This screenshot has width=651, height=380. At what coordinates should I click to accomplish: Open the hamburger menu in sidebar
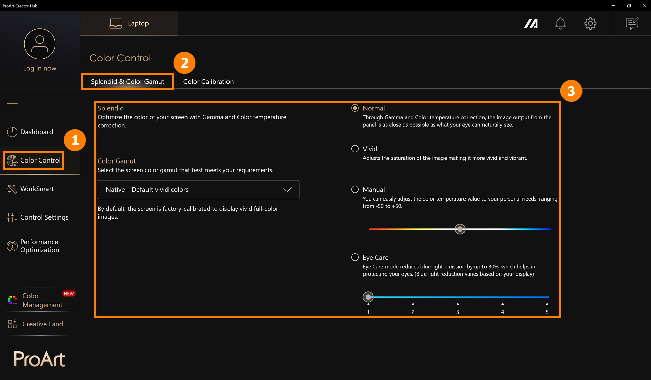[x=13, y=103]
